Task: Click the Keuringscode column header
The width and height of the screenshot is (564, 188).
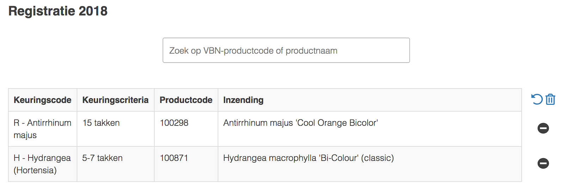Action: [42, 100]
